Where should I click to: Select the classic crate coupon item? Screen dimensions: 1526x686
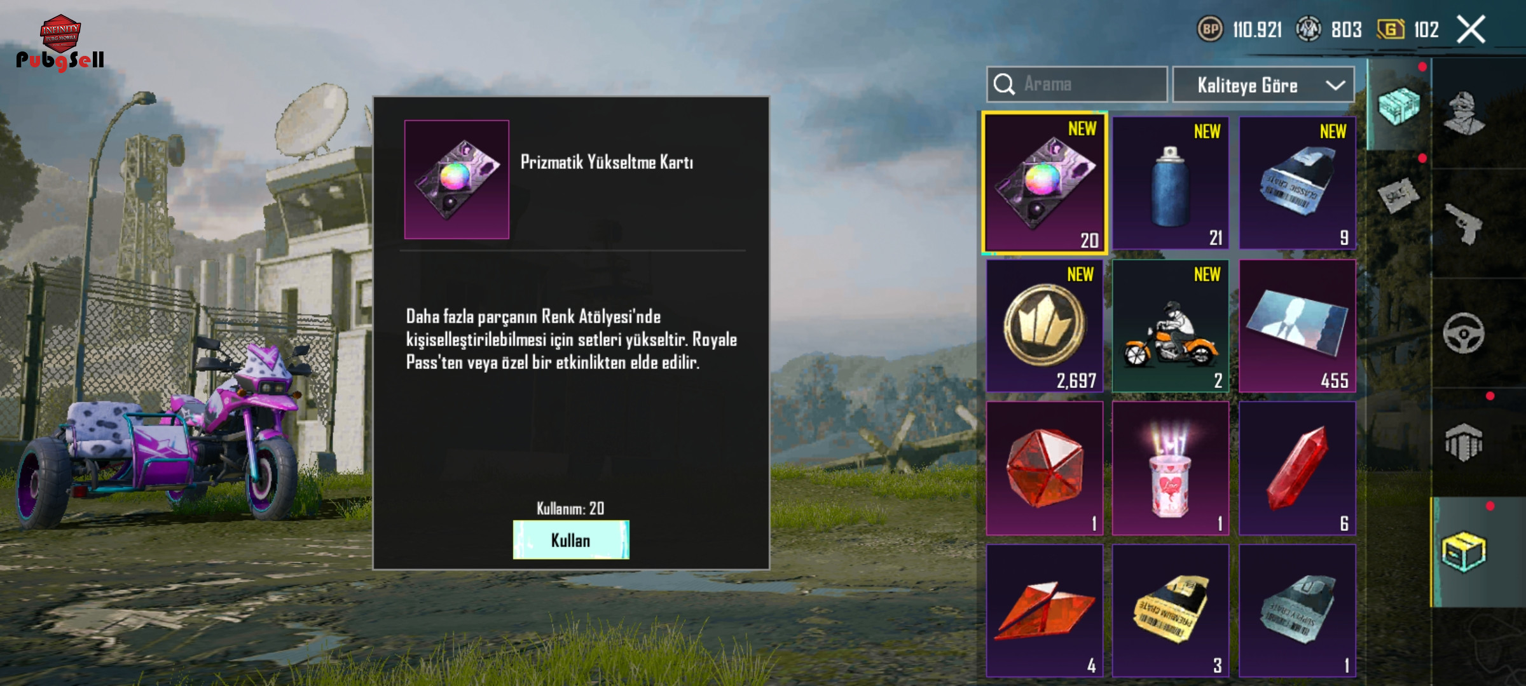click(1297, 183)
